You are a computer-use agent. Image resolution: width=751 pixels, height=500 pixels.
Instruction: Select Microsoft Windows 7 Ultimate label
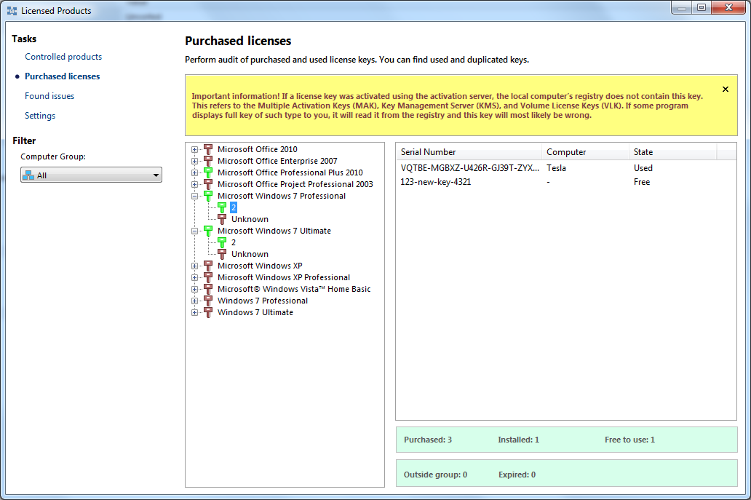(274, 231)
